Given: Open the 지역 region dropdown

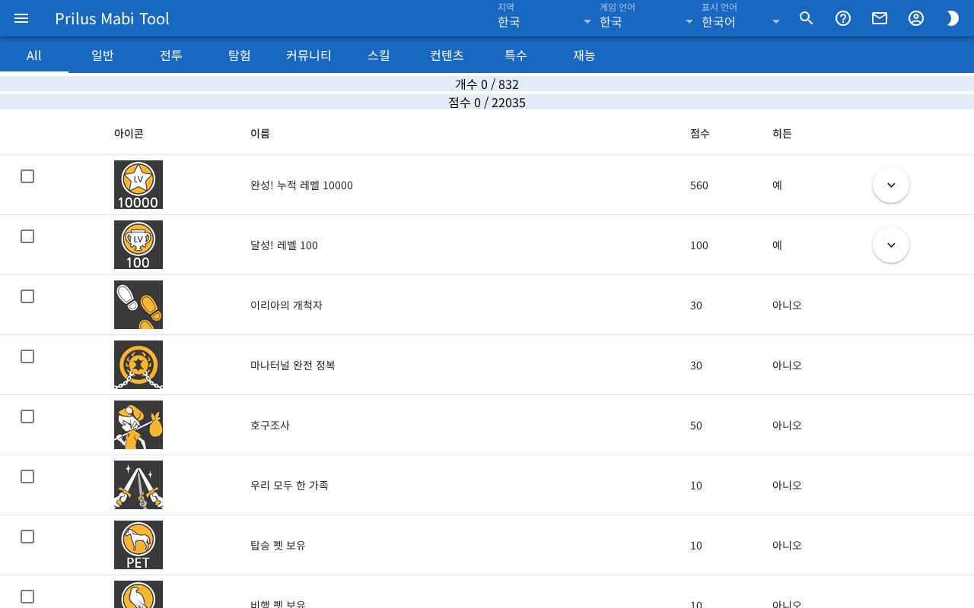Looking at the screenshot, I should pyautogui.click(x=545, y=18).
